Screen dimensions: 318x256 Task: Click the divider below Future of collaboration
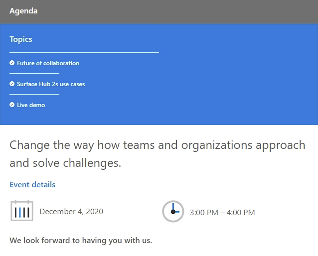click(34, 73)
